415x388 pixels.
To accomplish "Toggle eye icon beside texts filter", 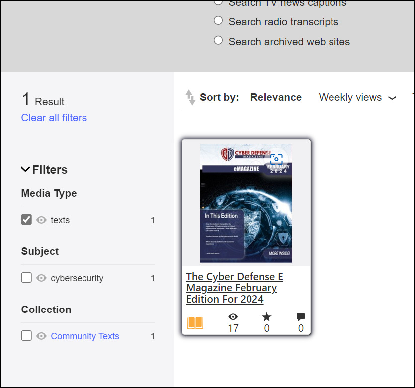I will (x=41, y=220).
